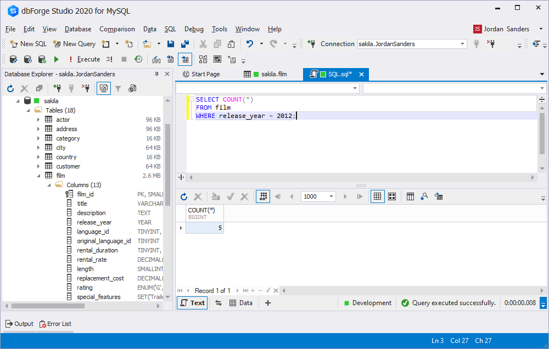Click the Save icon in toolbar

[171, 44]
